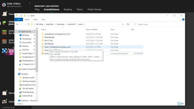Image resolution: width=194 pixels, height=109 pixels.
Task: Open the Share ribbon tab
Action: tap(35, 19)
